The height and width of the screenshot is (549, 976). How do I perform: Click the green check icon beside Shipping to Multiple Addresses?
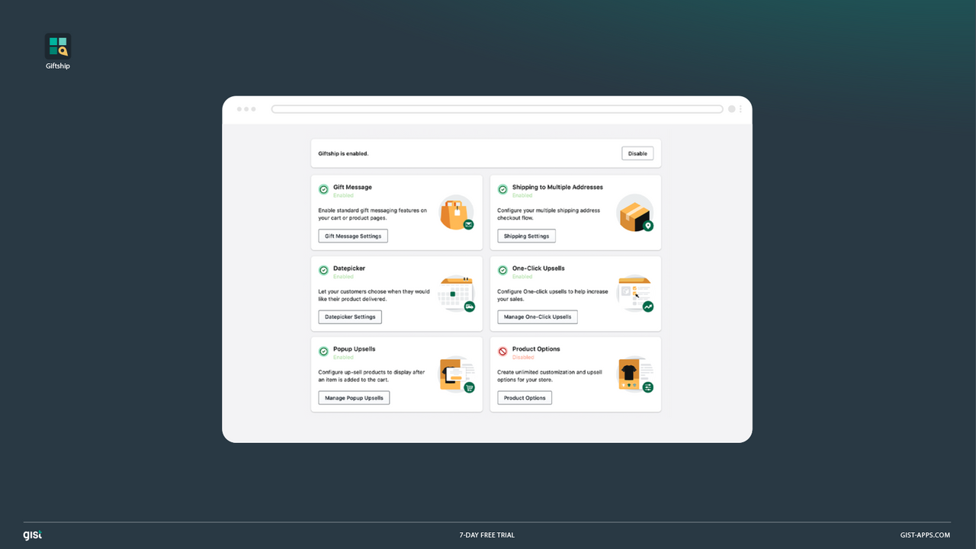[502, 189]
